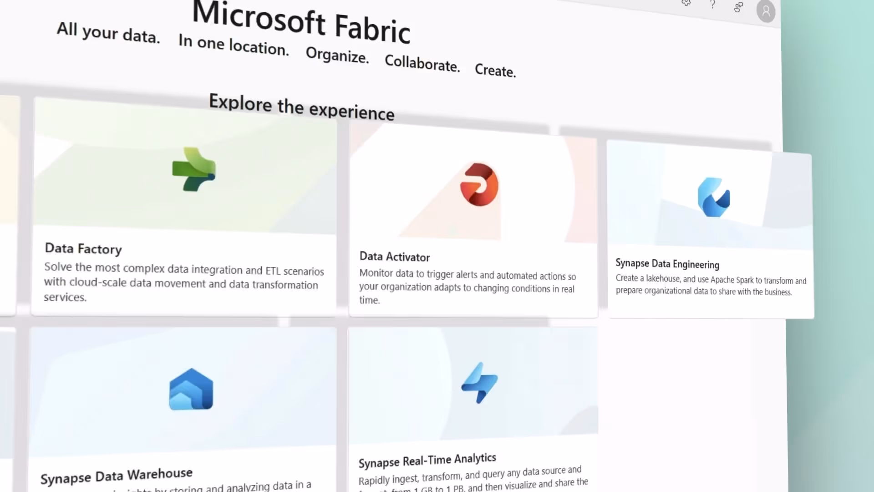Click the Synapse Real-Time Analytics lightning icon
The width and height of the screenshot is (874, 492).
point(479,383)
